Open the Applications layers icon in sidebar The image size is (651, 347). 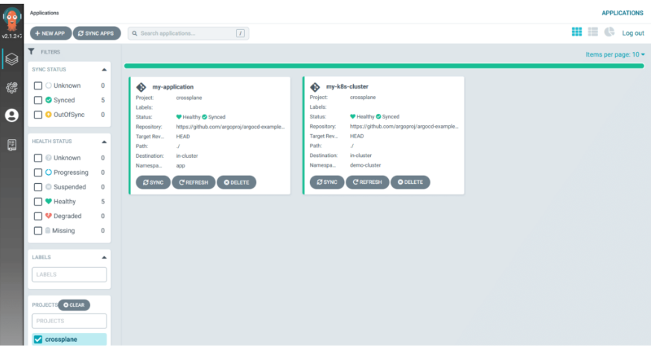click(x=11, y=59)
